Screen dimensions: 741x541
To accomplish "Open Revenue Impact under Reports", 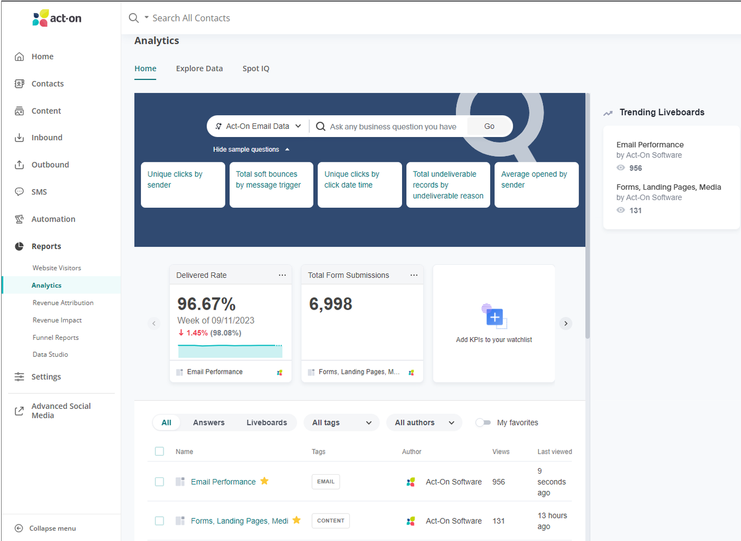I will (57, 320).
